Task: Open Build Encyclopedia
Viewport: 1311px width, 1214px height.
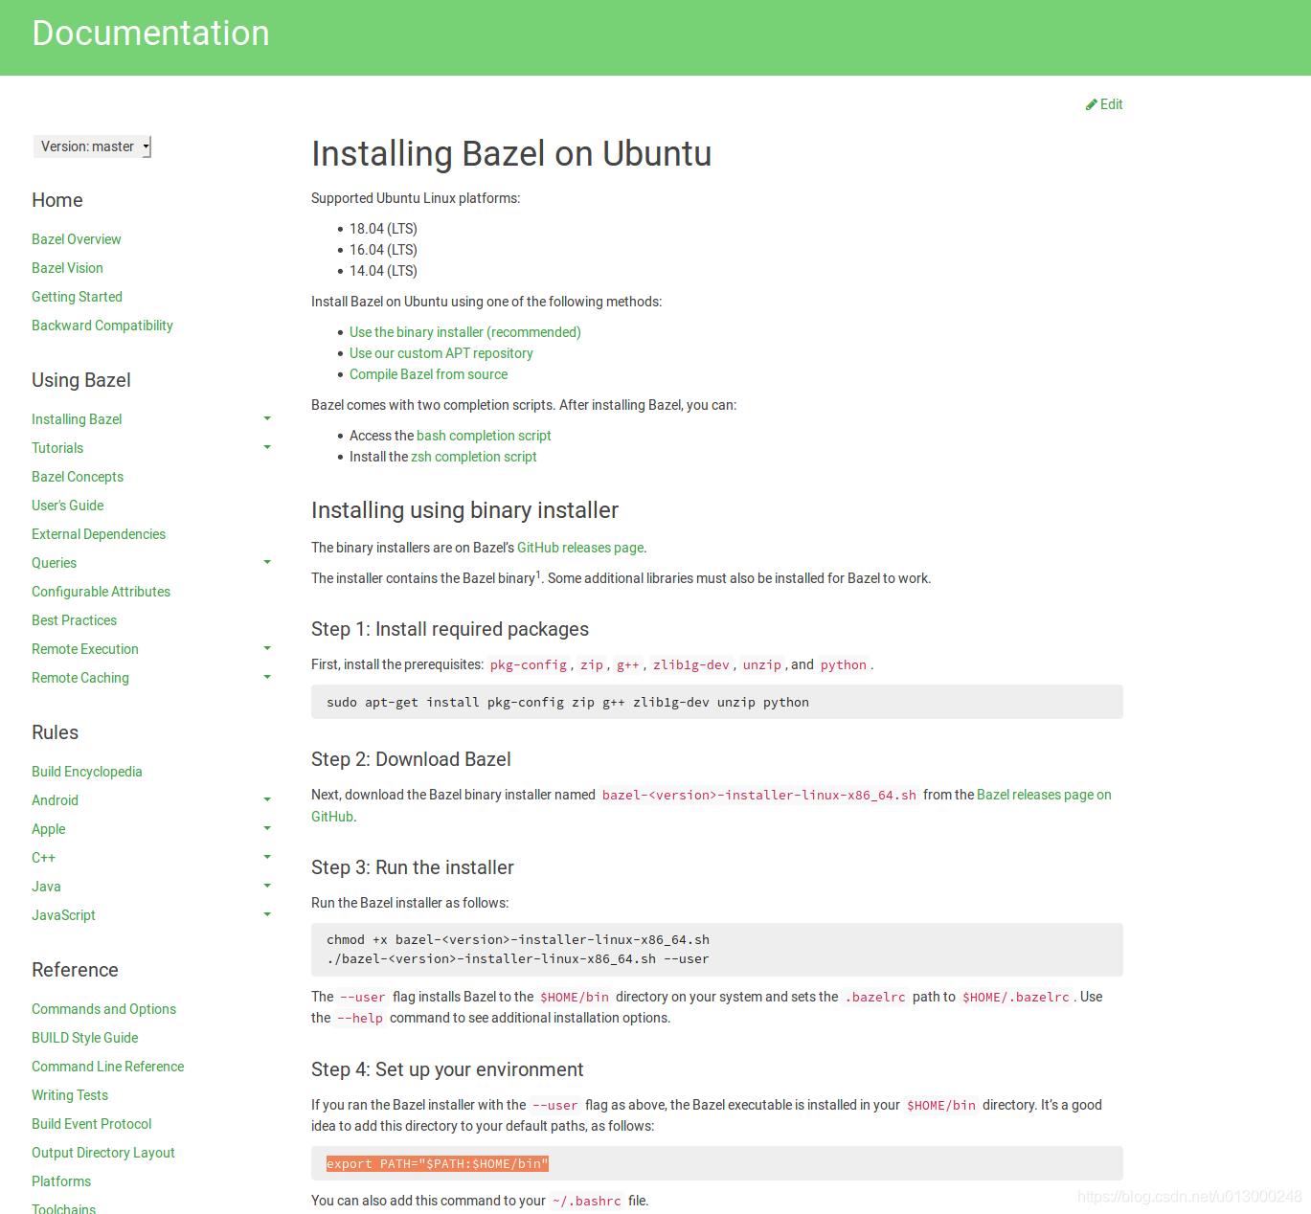Action: [86, 772]
